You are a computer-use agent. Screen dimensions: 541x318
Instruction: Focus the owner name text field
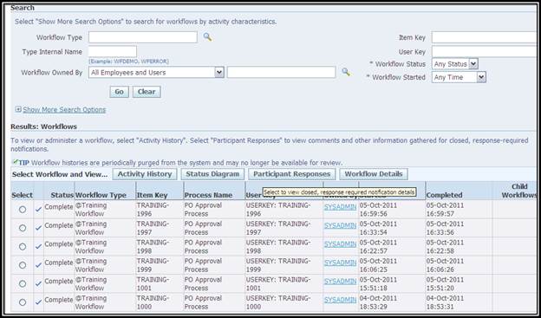(x=281, y=72)
